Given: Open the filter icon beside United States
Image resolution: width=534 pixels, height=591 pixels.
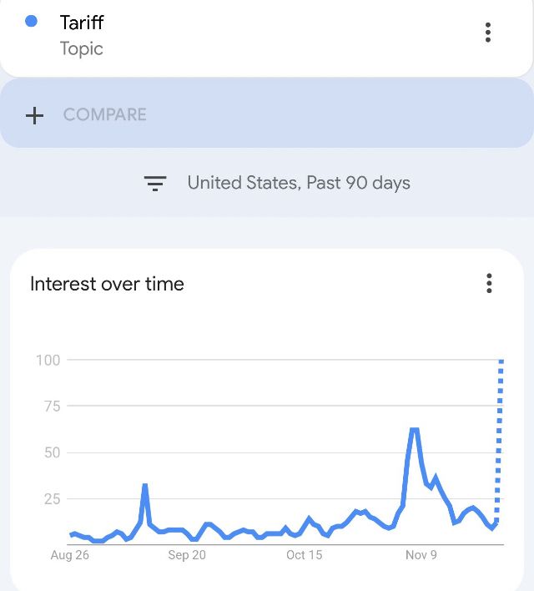Looking at the screenshot, I should (x=155, y=183).
